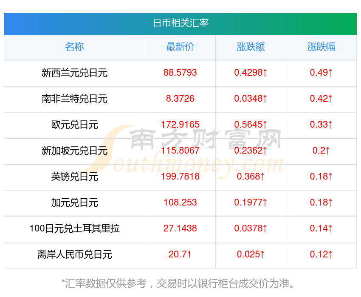Select the 涨跌额 column header
361x297 pixels.
(x=251, y=47)
